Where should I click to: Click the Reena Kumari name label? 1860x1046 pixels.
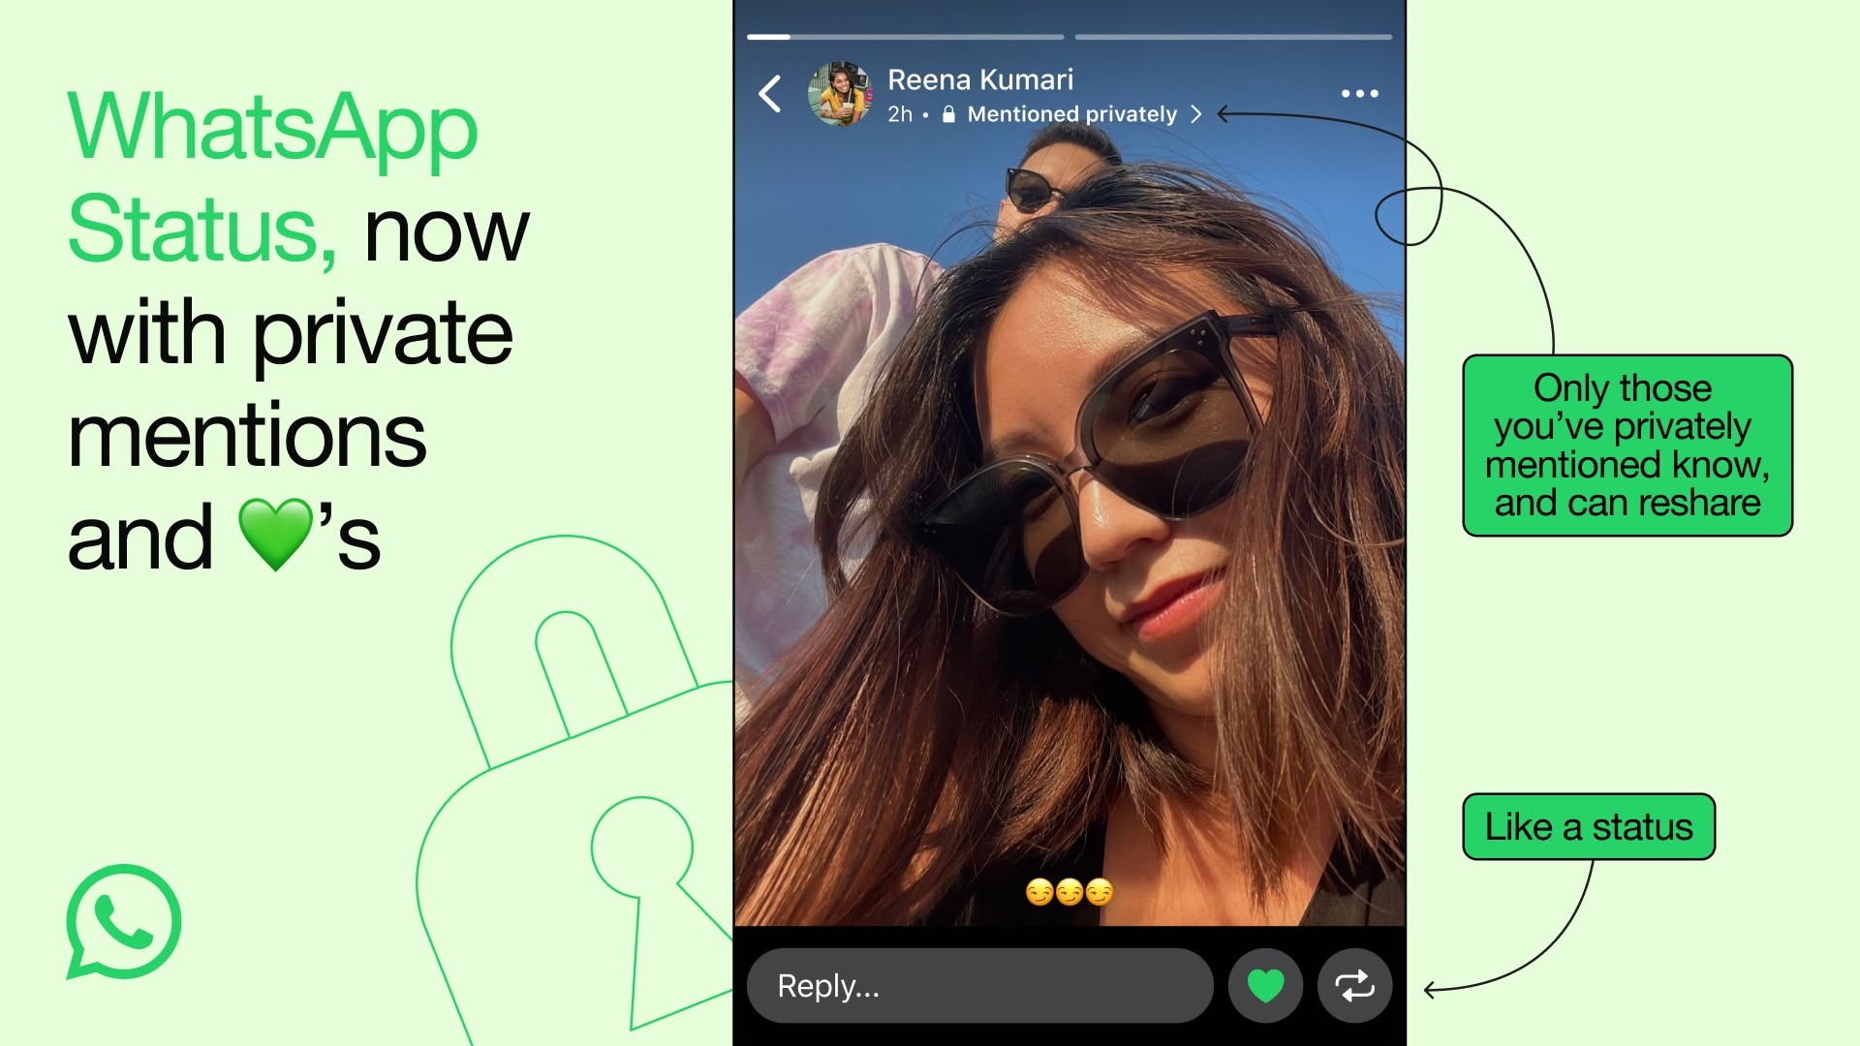(981, 79)
